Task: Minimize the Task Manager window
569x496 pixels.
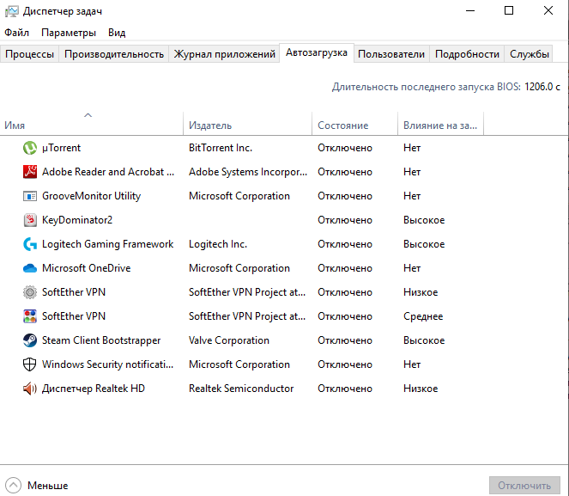Action: pos(470,10)
